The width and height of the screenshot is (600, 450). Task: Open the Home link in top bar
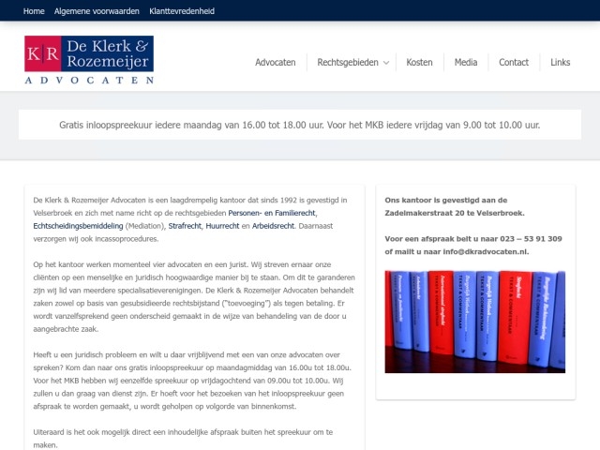coord(34,11)
